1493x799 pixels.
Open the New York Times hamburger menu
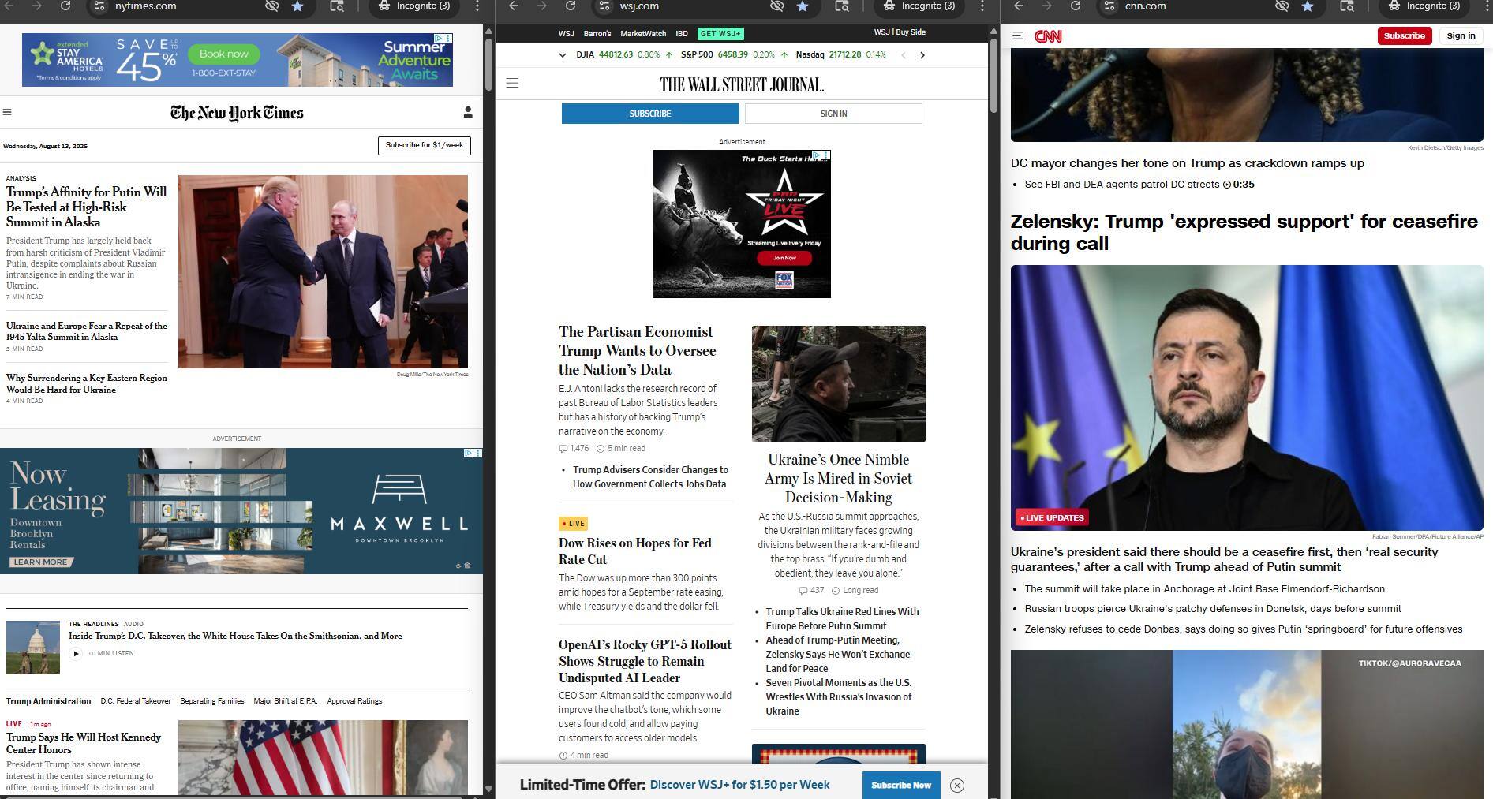pos(7,112)
